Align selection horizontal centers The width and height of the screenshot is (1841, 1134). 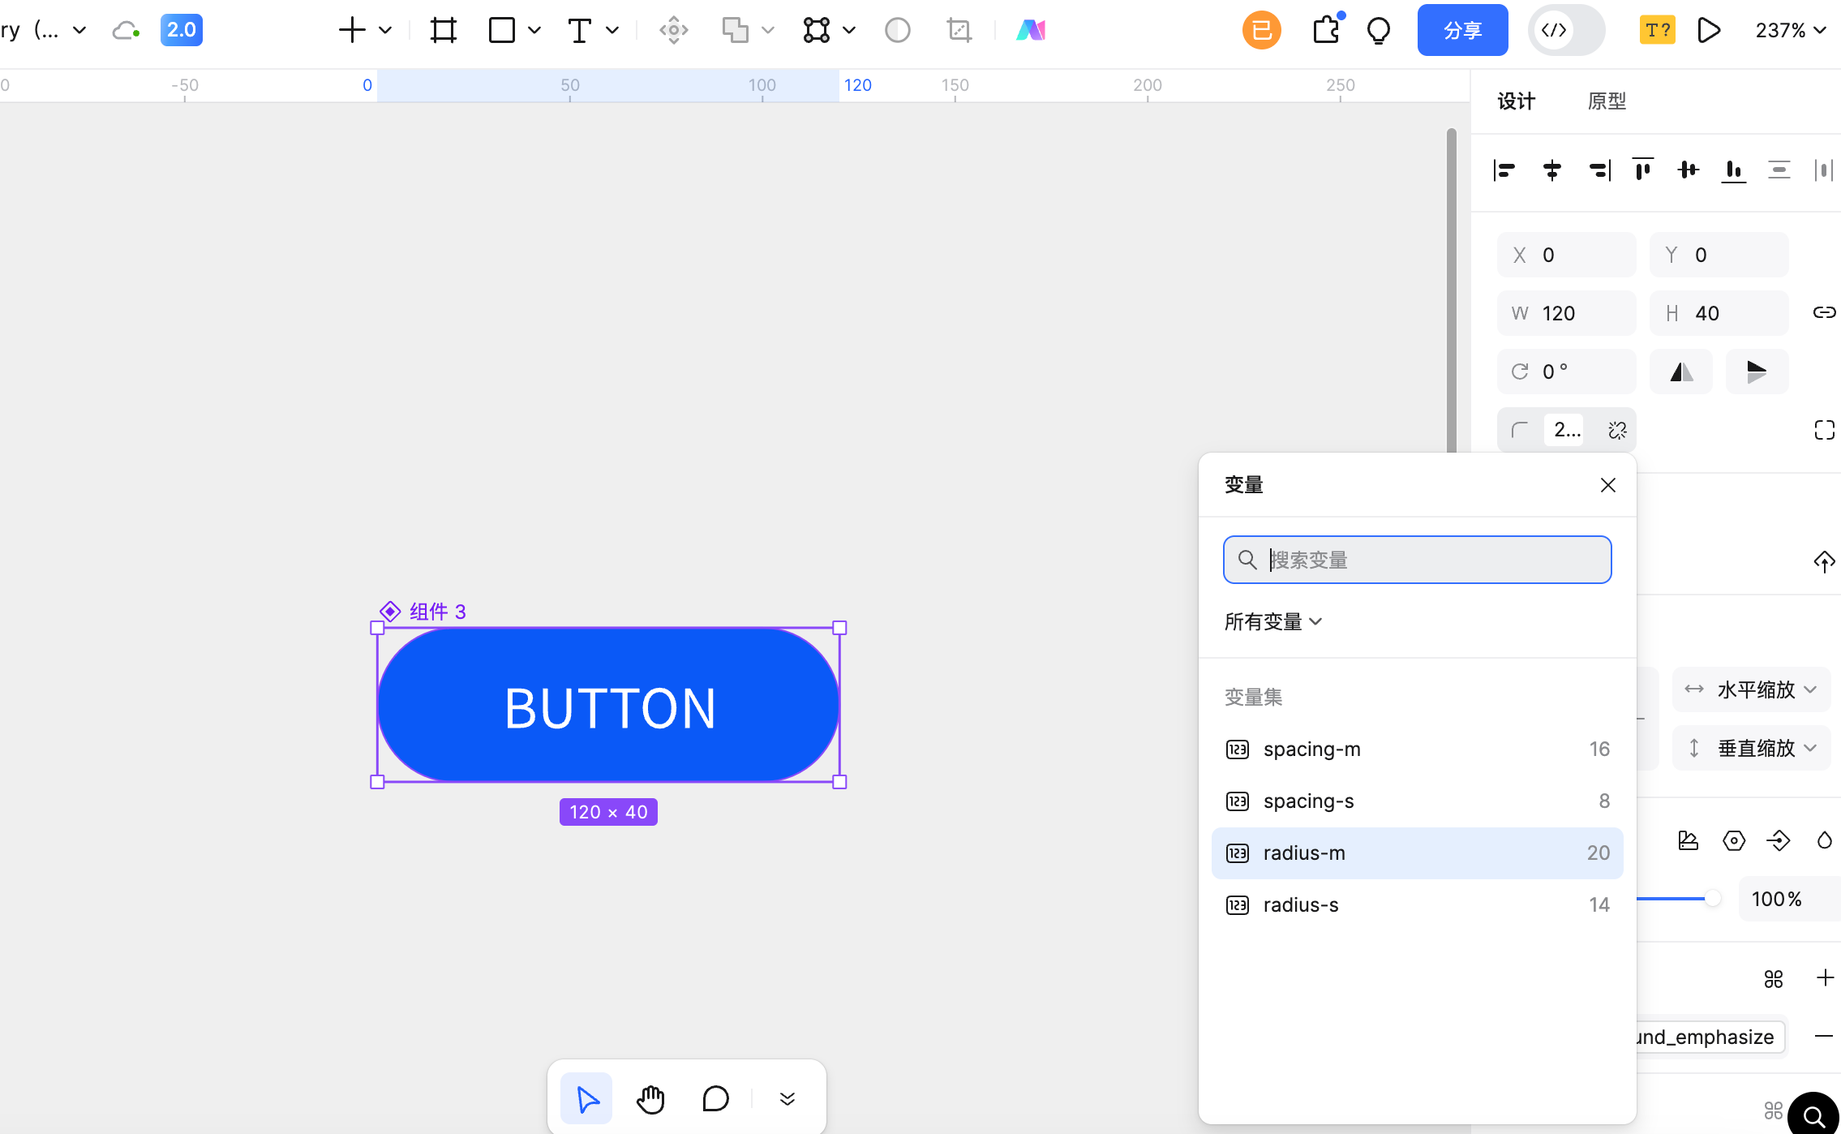(1551, 170)
